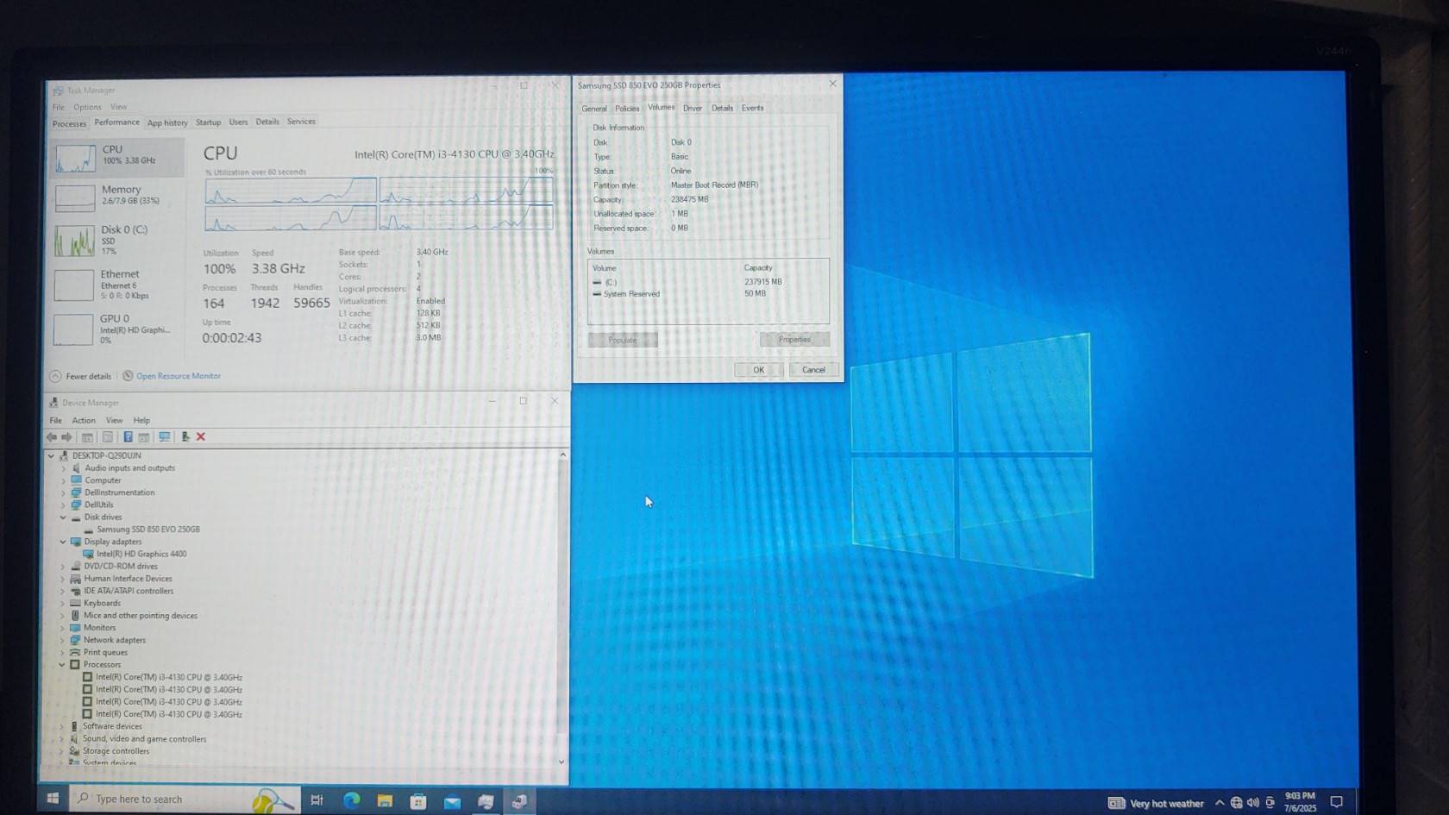Click the red X uninstall device toolbar icon
Screen dimensions: 1449x815
pyautogui.click(x=201, y=437)
